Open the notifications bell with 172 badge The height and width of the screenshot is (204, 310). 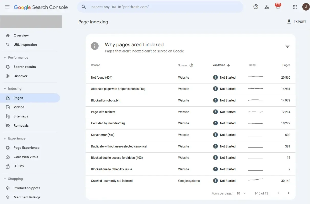(278, 7)
